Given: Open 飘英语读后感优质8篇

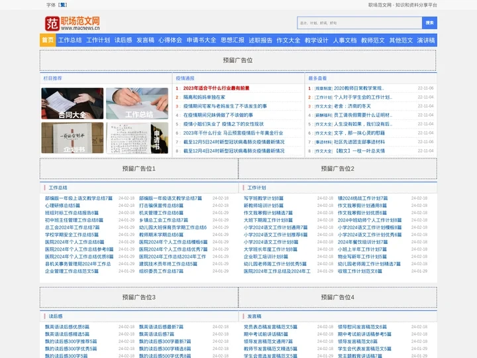Looking at the screenshot, I should click(67, 327).
